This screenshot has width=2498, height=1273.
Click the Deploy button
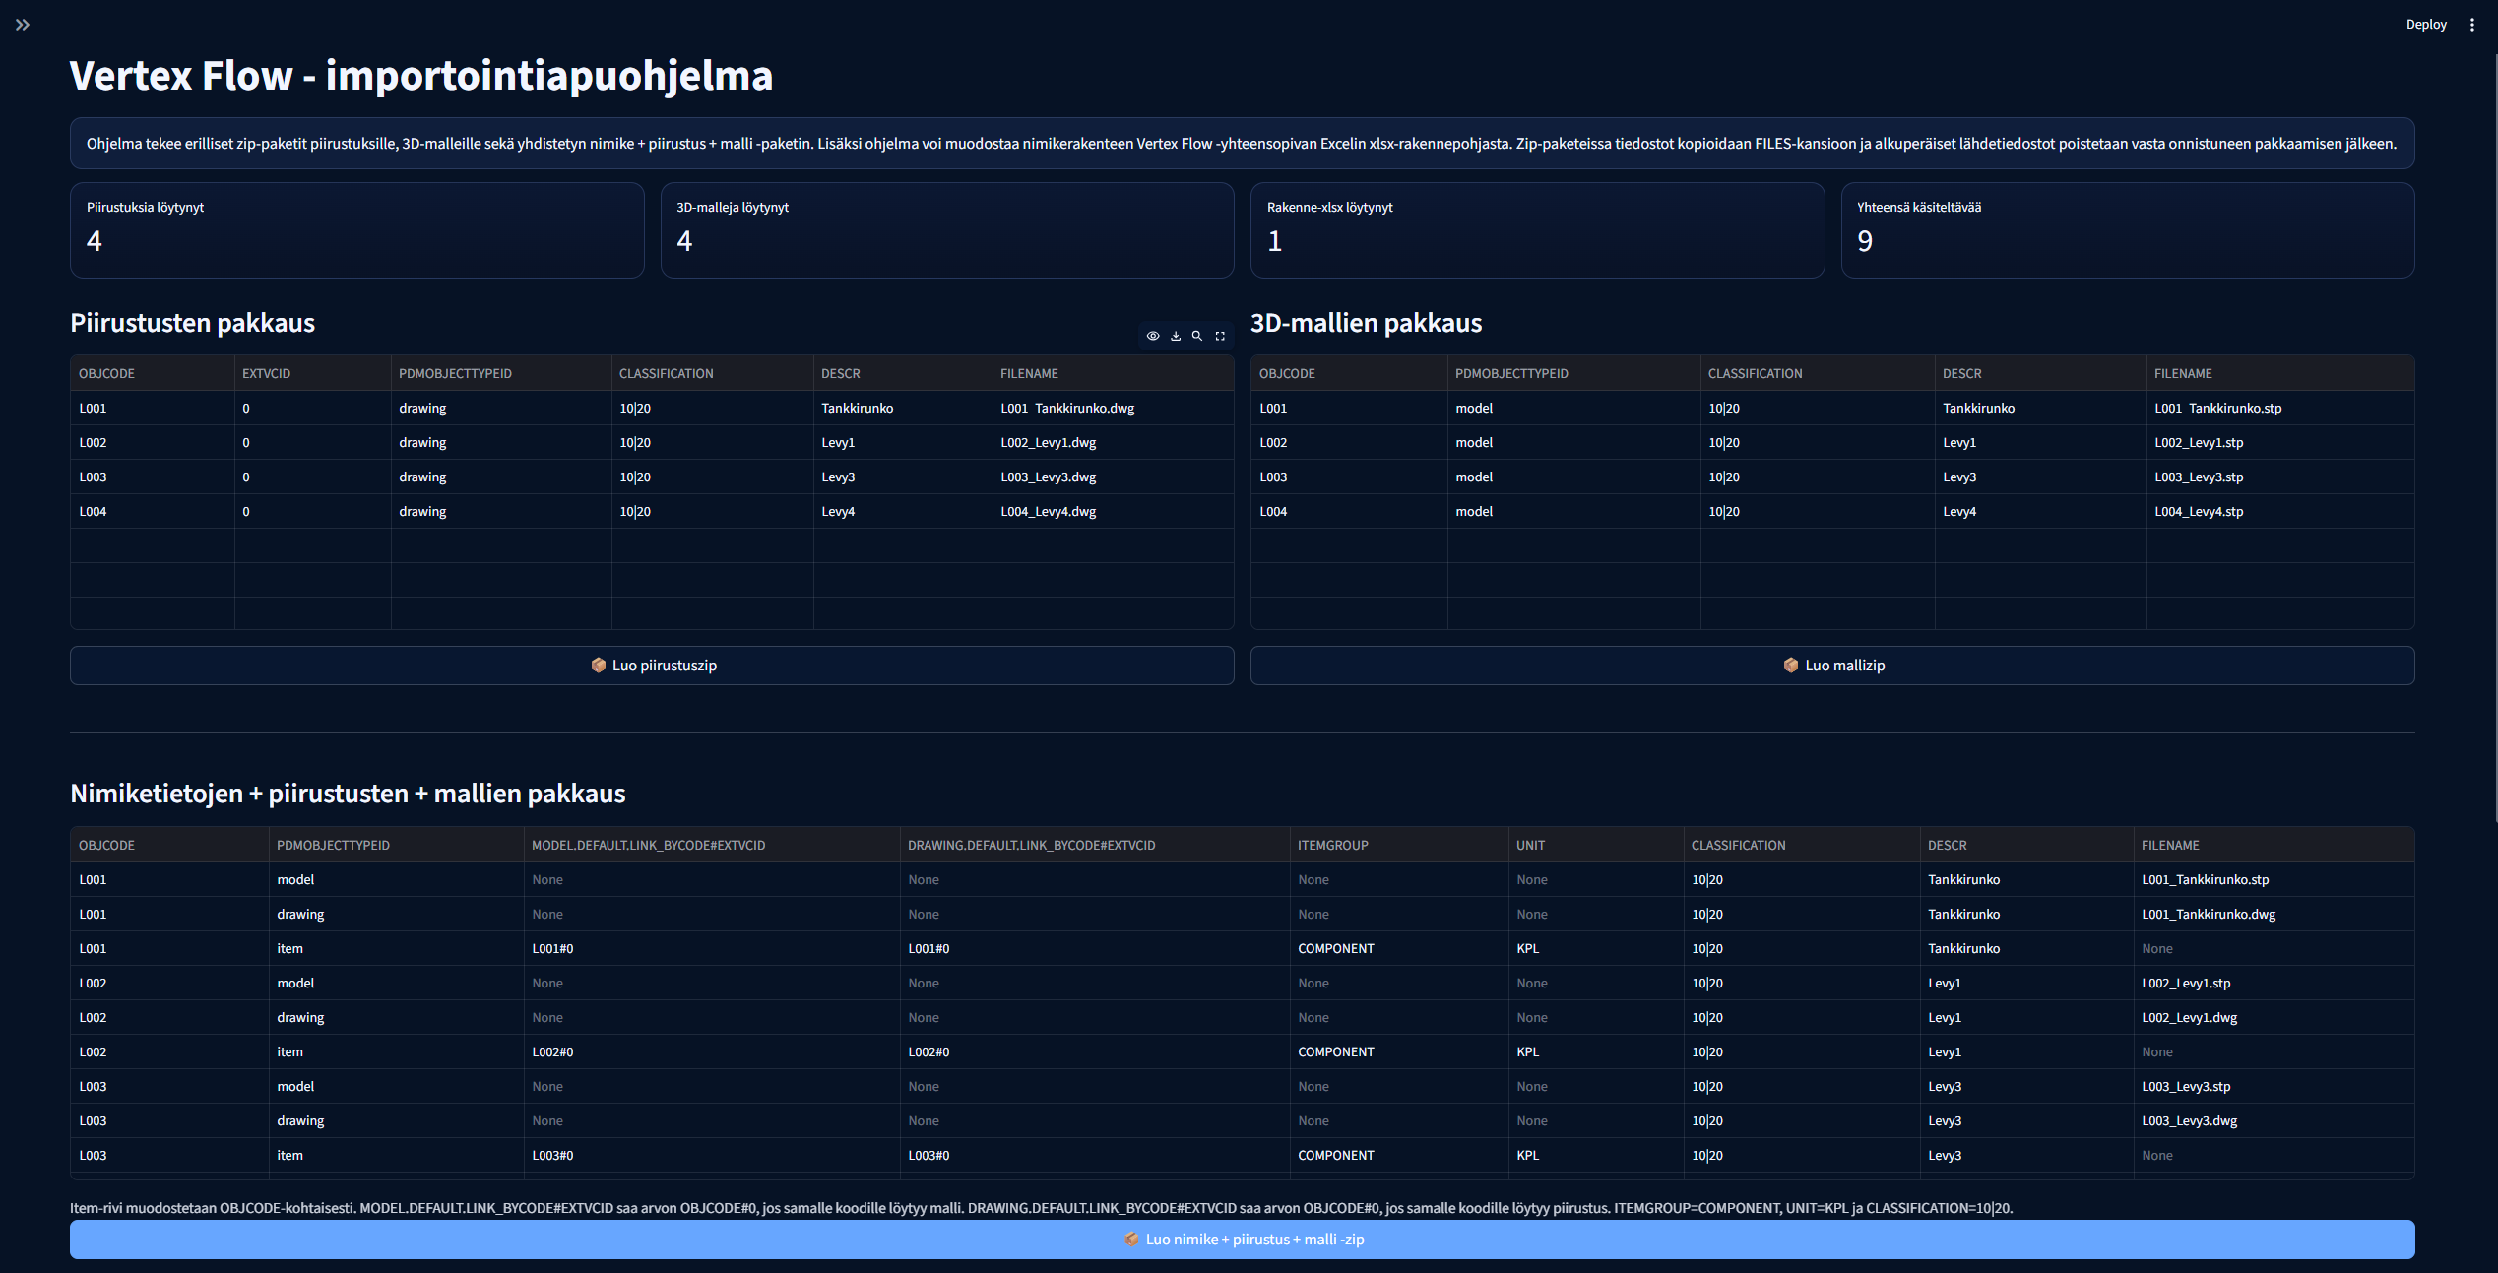2425,25
